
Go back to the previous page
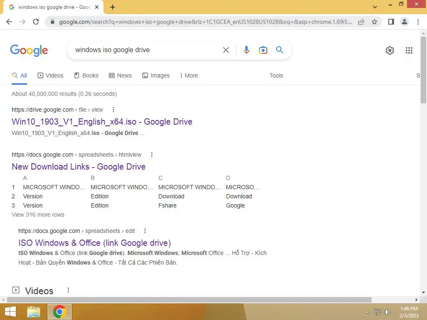9,22
